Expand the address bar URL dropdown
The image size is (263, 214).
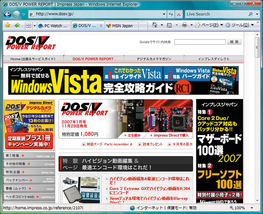point(163,14)
